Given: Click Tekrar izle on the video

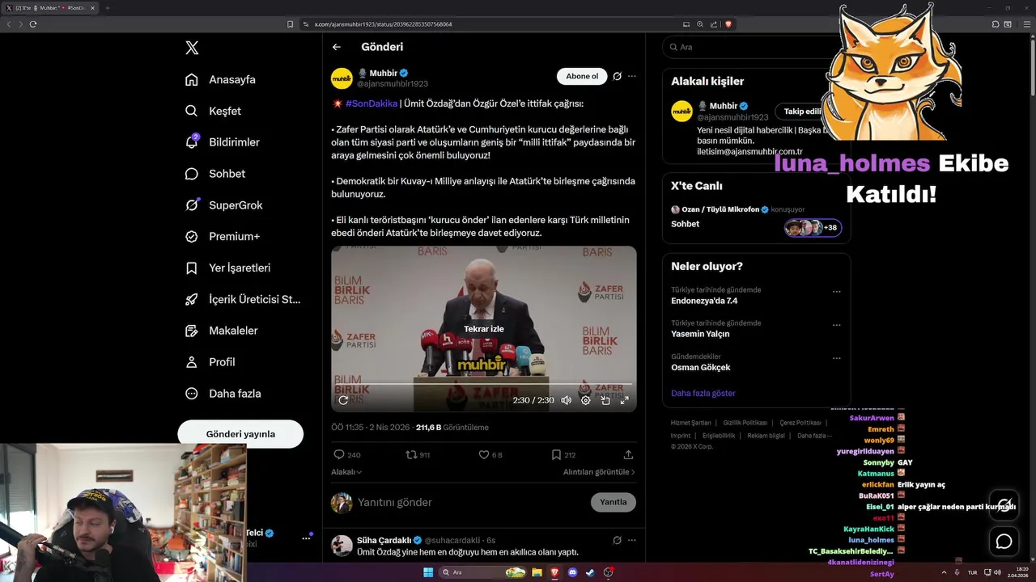Looking at the screenshot, I should pos(484,329).
